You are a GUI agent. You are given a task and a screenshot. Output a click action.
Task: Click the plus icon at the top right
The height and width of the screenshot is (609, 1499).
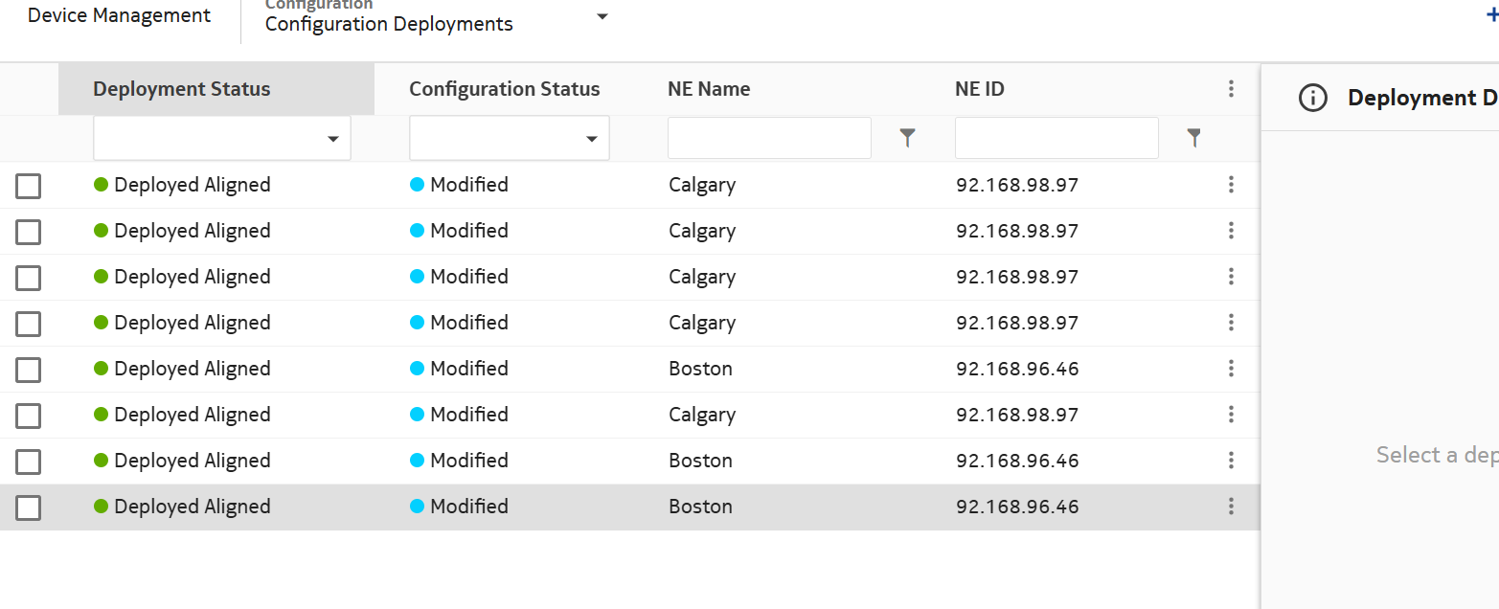[x=1490, y=15]
